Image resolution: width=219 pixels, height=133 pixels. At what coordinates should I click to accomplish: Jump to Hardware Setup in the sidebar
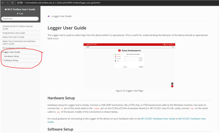(x=12, y=56)
